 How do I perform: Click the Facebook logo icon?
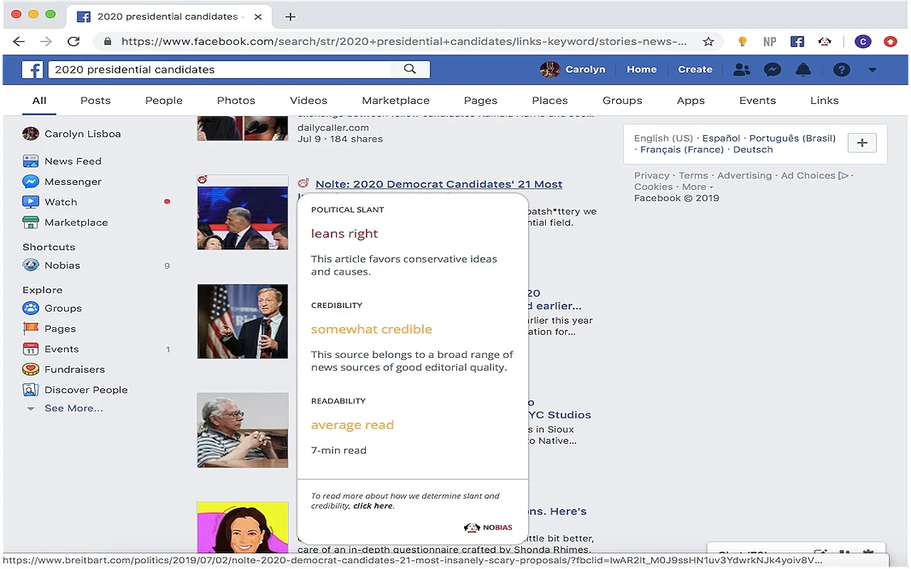click(32, 70)
